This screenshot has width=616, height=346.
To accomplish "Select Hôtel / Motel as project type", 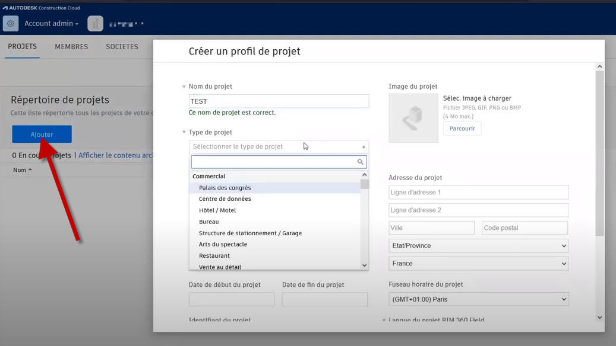I will tap(217, 210).
